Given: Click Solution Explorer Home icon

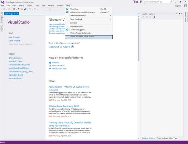Looking at the screenshot, I should pos(150,18).
